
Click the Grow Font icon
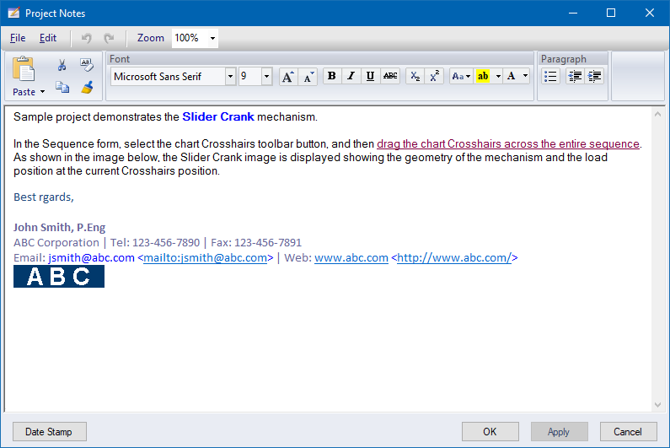pos(287,76)
